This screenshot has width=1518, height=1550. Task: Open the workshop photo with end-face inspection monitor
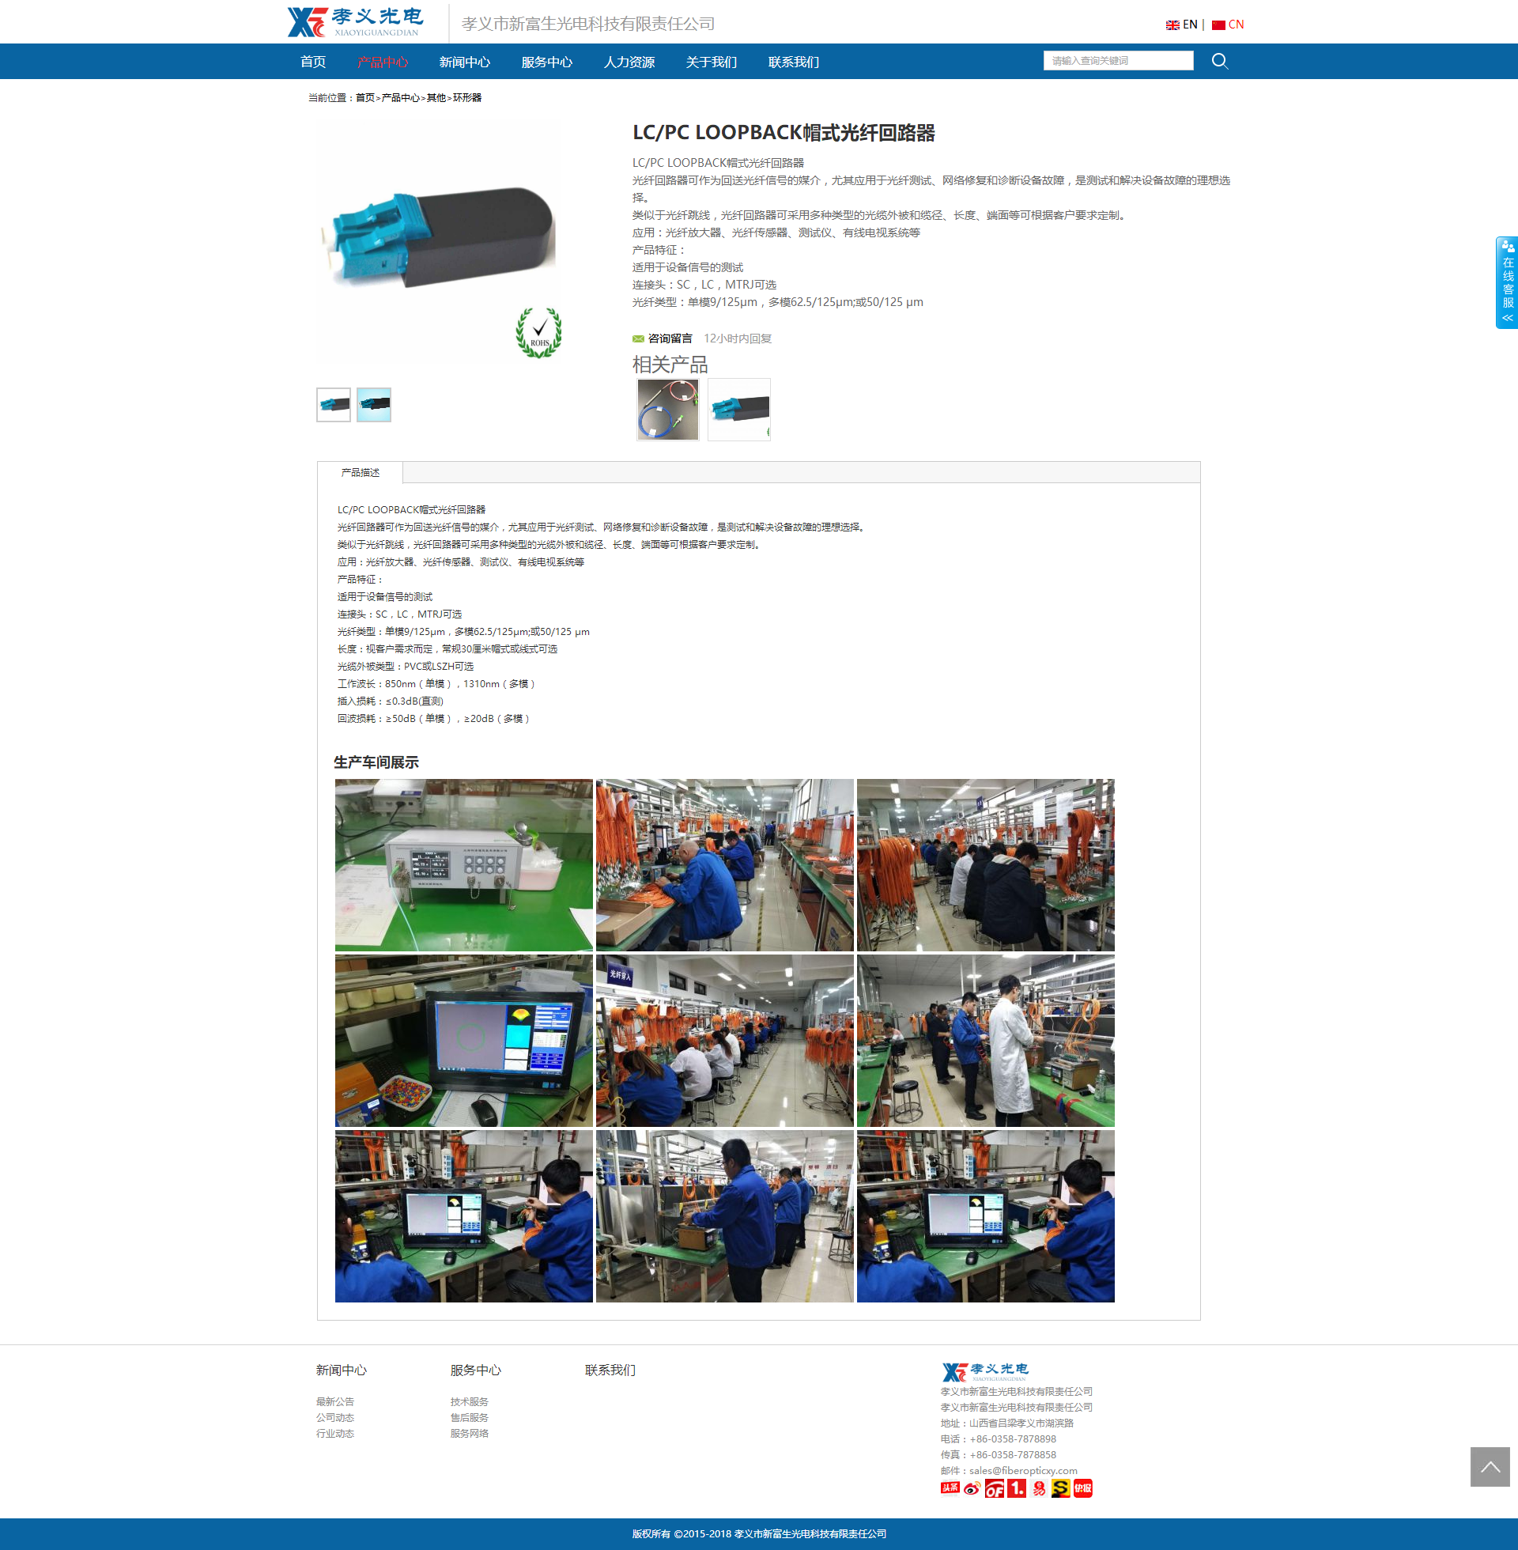tap(463, 1041)
